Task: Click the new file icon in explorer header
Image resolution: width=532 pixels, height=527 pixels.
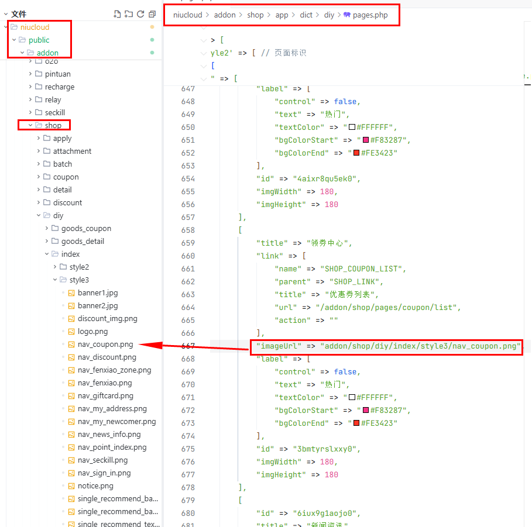Action: tap(117, 14)
